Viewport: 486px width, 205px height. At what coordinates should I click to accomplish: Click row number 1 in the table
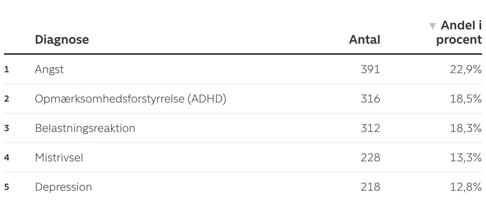[x=6, y=70]
